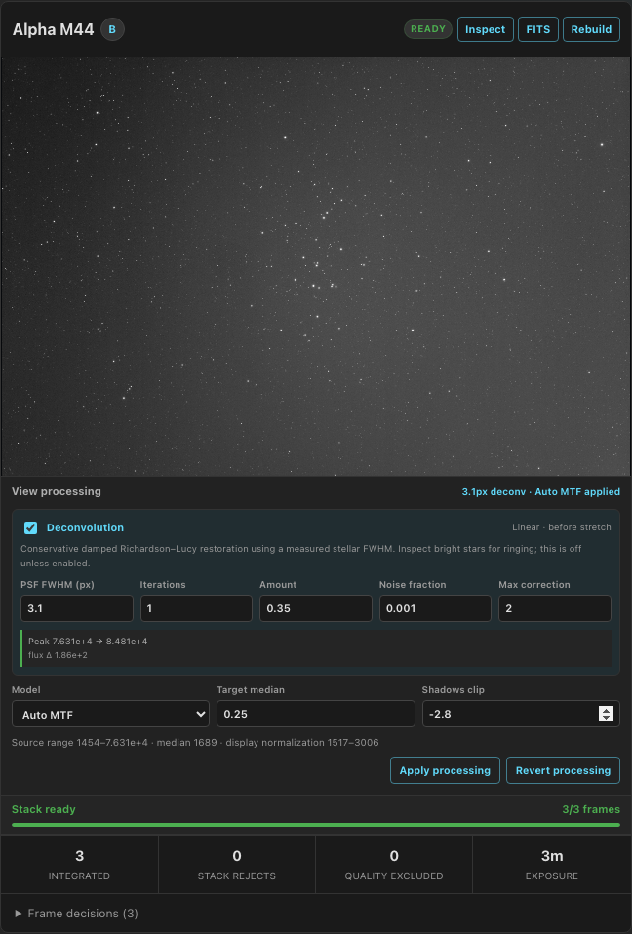632x934 pixels.
Task: Click the QUALITY EXCLUDED stat cell
Action: [x=394, y=865]
